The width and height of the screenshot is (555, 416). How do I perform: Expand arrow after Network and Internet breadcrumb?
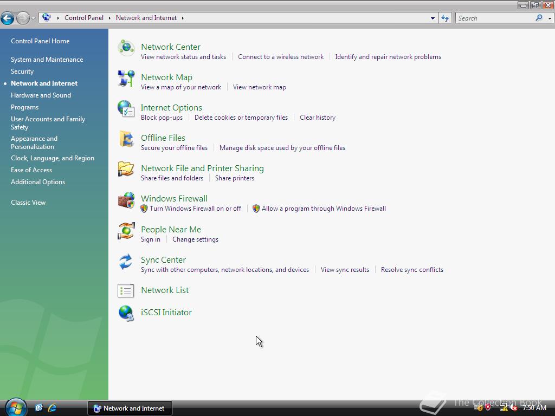coord(183,18)
